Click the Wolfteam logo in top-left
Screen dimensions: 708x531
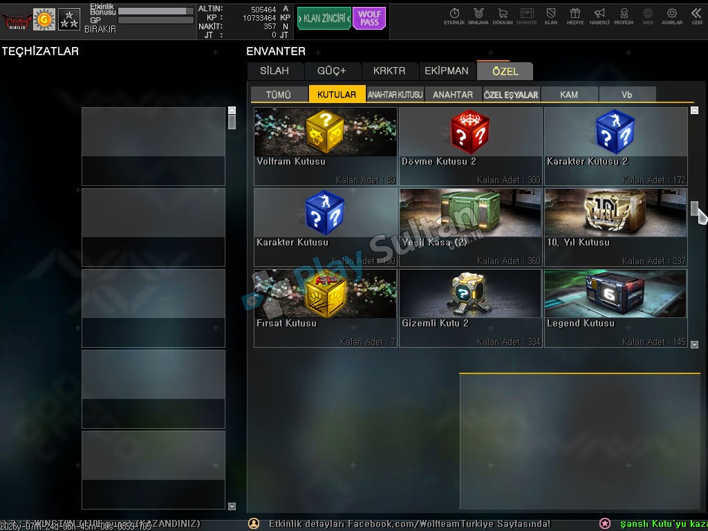17,20
